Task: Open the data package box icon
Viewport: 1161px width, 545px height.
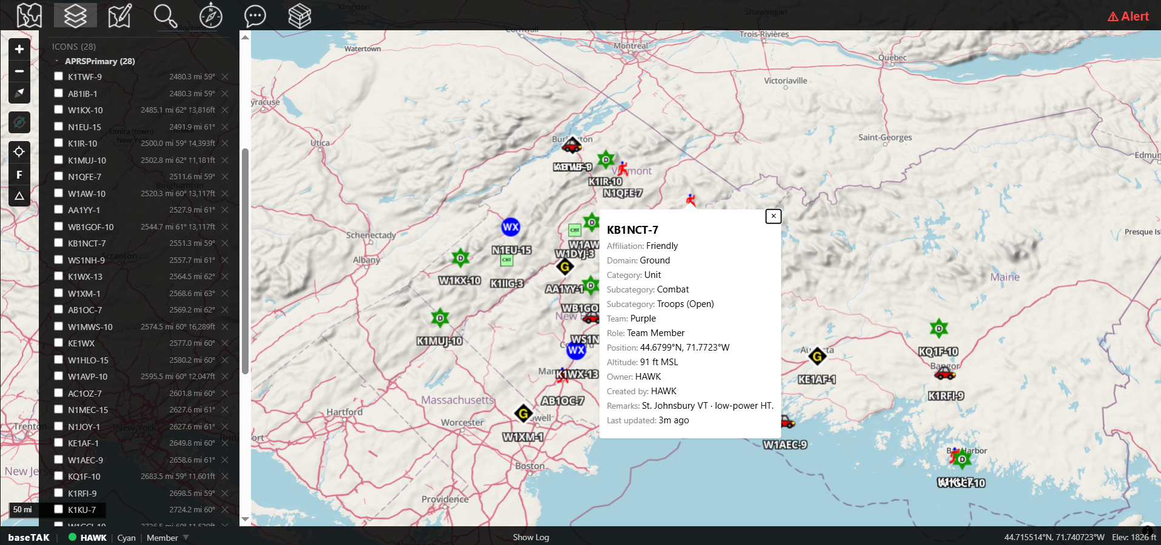Action: click(299, 15)
